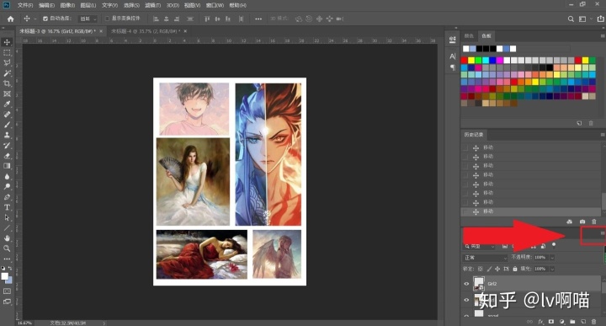Image resolution: width=606 pixels, height=326 pixels.
Task: Select the Hand tool
Action: (7, 238)
